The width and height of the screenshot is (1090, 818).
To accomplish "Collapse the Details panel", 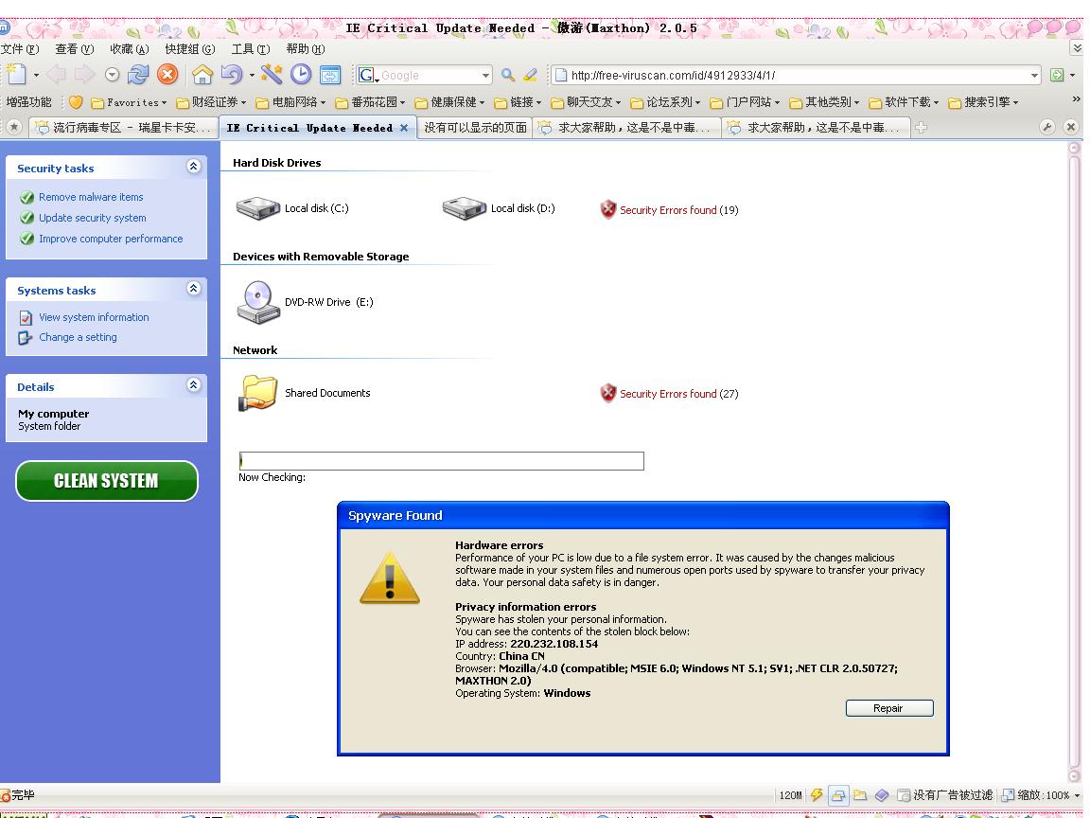I will point(194,384).
